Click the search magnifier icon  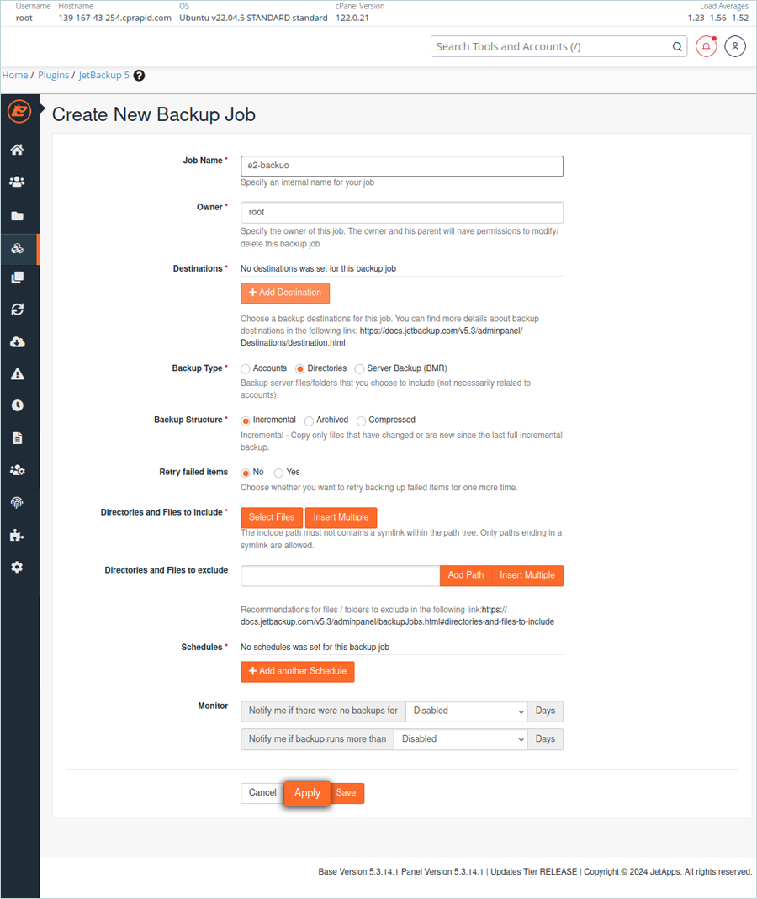tap(677, 47)
